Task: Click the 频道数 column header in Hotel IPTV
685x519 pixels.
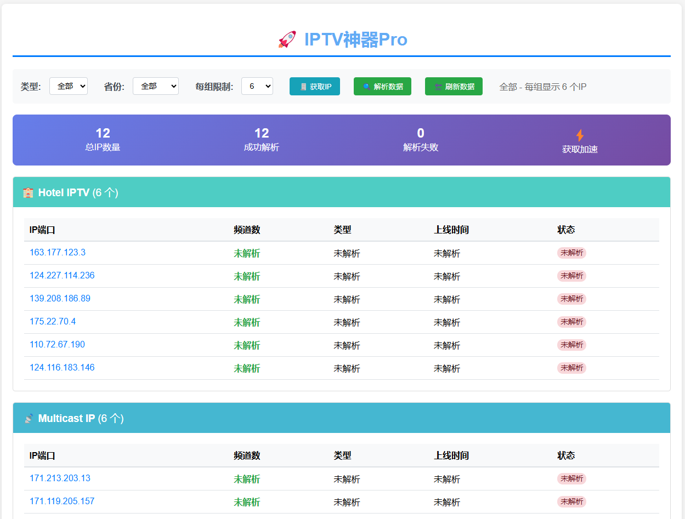Action: (247, 230)
